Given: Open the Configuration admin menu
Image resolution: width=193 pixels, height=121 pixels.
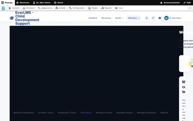Looking at the screenshot, I should tap(77, 8).
